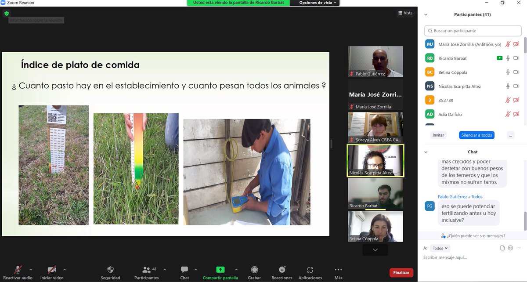
Task: Click the Invitar button
Action: (x=438, y=135)
